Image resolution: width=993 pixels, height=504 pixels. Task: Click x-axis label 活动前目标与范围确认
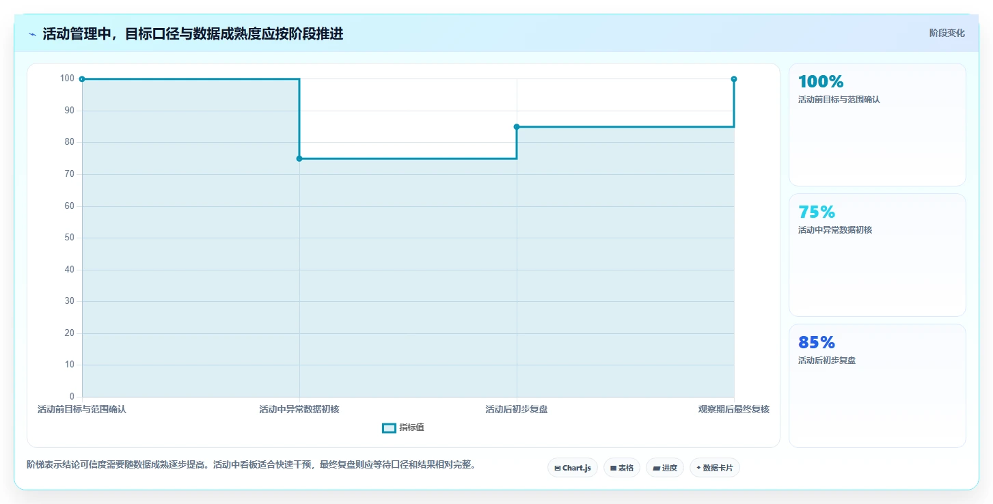(x=82, y=410)
